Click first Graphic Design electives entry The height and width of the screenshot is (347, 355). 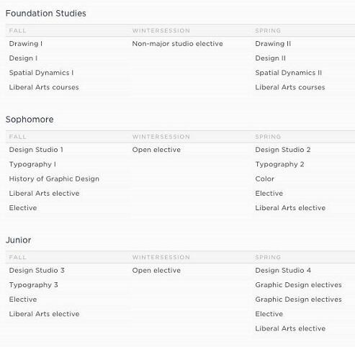[x=298, y=285]
